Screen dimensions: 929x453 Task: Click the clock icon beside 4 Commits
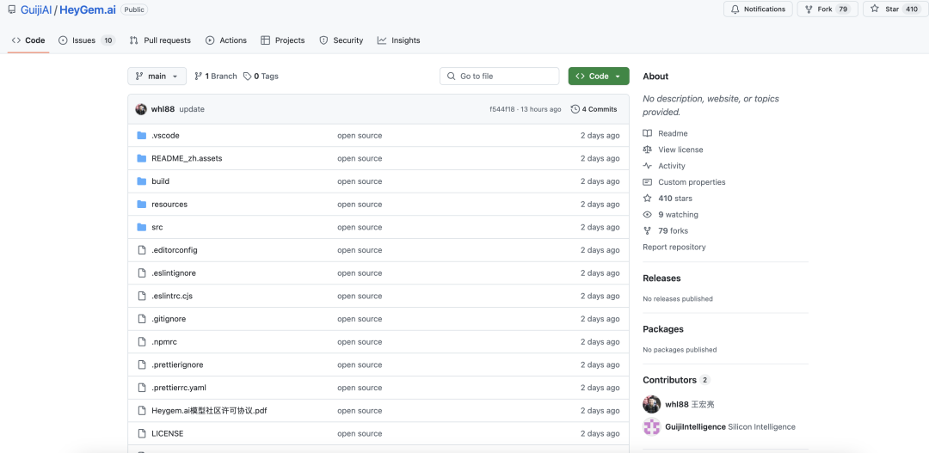[575, 109]
